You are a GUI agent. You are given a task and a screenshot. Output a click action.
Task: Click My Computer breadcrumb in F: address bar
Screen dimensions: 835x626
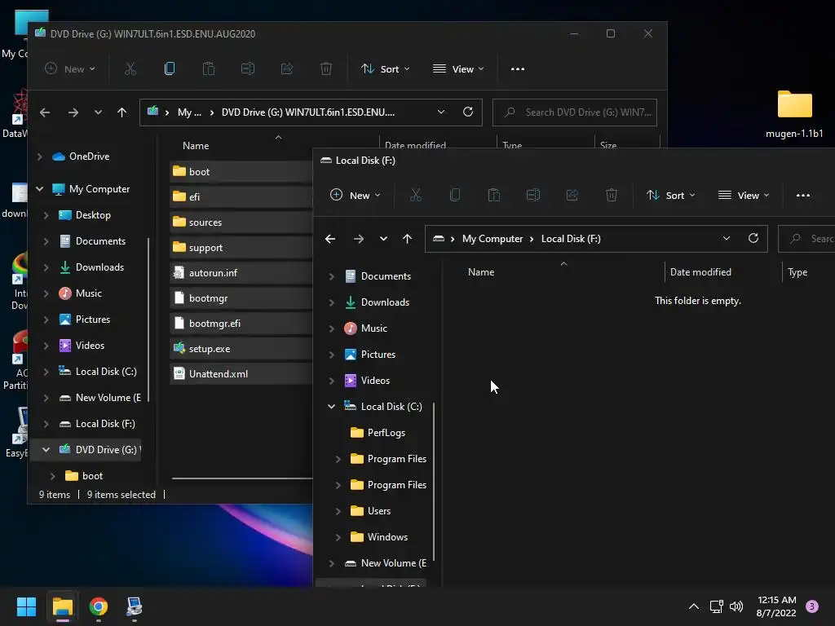click(492, 239)
